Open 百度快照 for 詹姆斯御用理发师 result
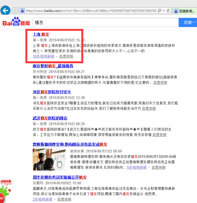Image resolution: width=197 pixels, height=203 pixels. (x=159, y=167)
